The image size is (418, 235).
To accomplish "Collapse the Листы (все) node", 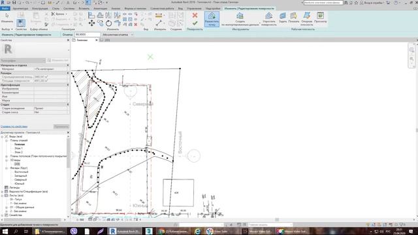I will (x=2, y=196).
